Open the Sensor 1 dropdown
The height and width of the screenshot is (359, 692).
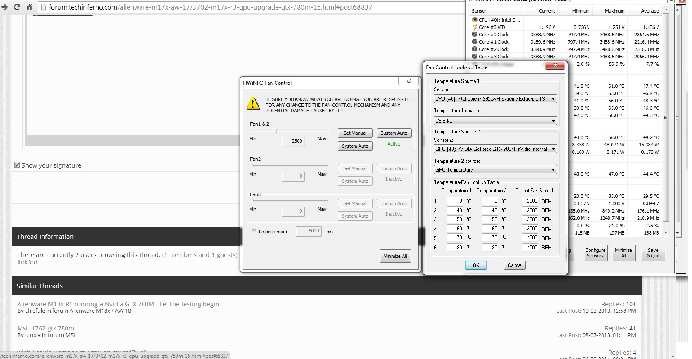(495, 99)
